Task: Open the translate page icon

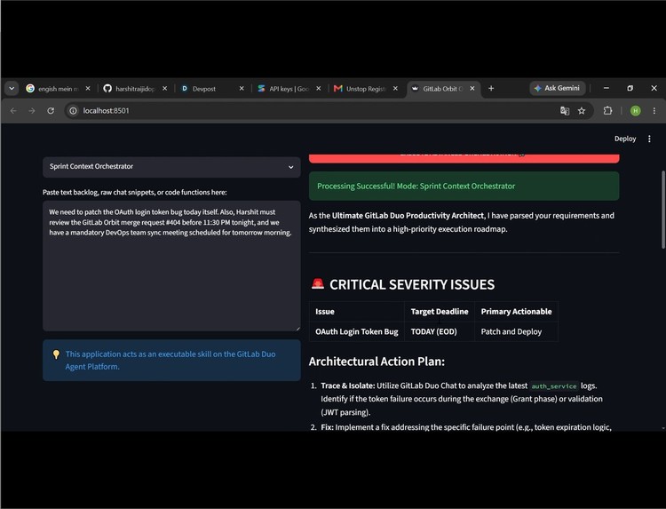Action: [565, 110]
